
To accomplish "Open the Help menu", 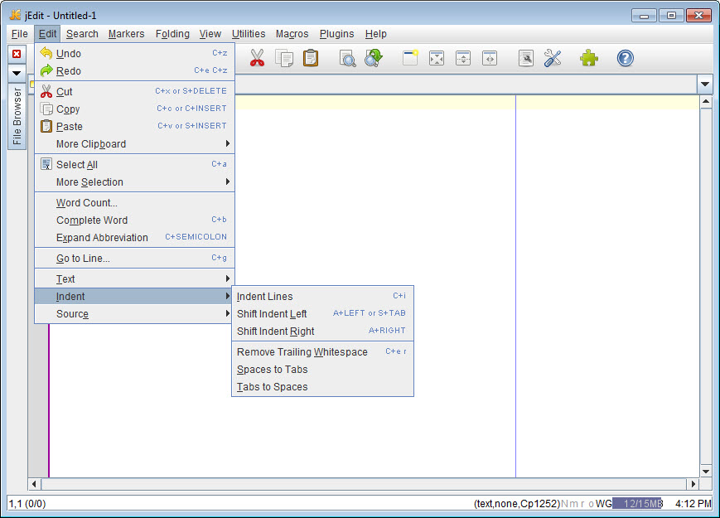I will [376, 34].
